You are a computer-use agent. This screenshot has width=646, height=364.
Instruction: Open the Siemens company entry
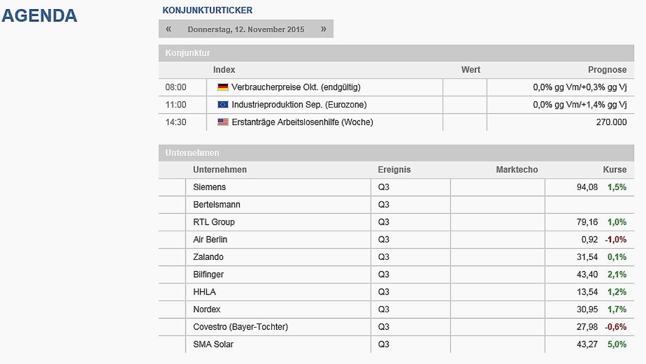tap(209, 187)
